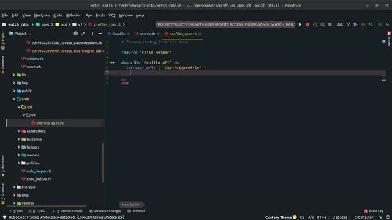Hide the Project panel with minus icon
This screenshot has width=392, height=220.
(100, 34)
